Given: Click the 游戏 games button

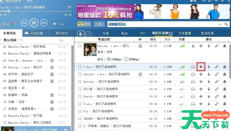Looking at the screenshot, I should [x=84, y=24].
